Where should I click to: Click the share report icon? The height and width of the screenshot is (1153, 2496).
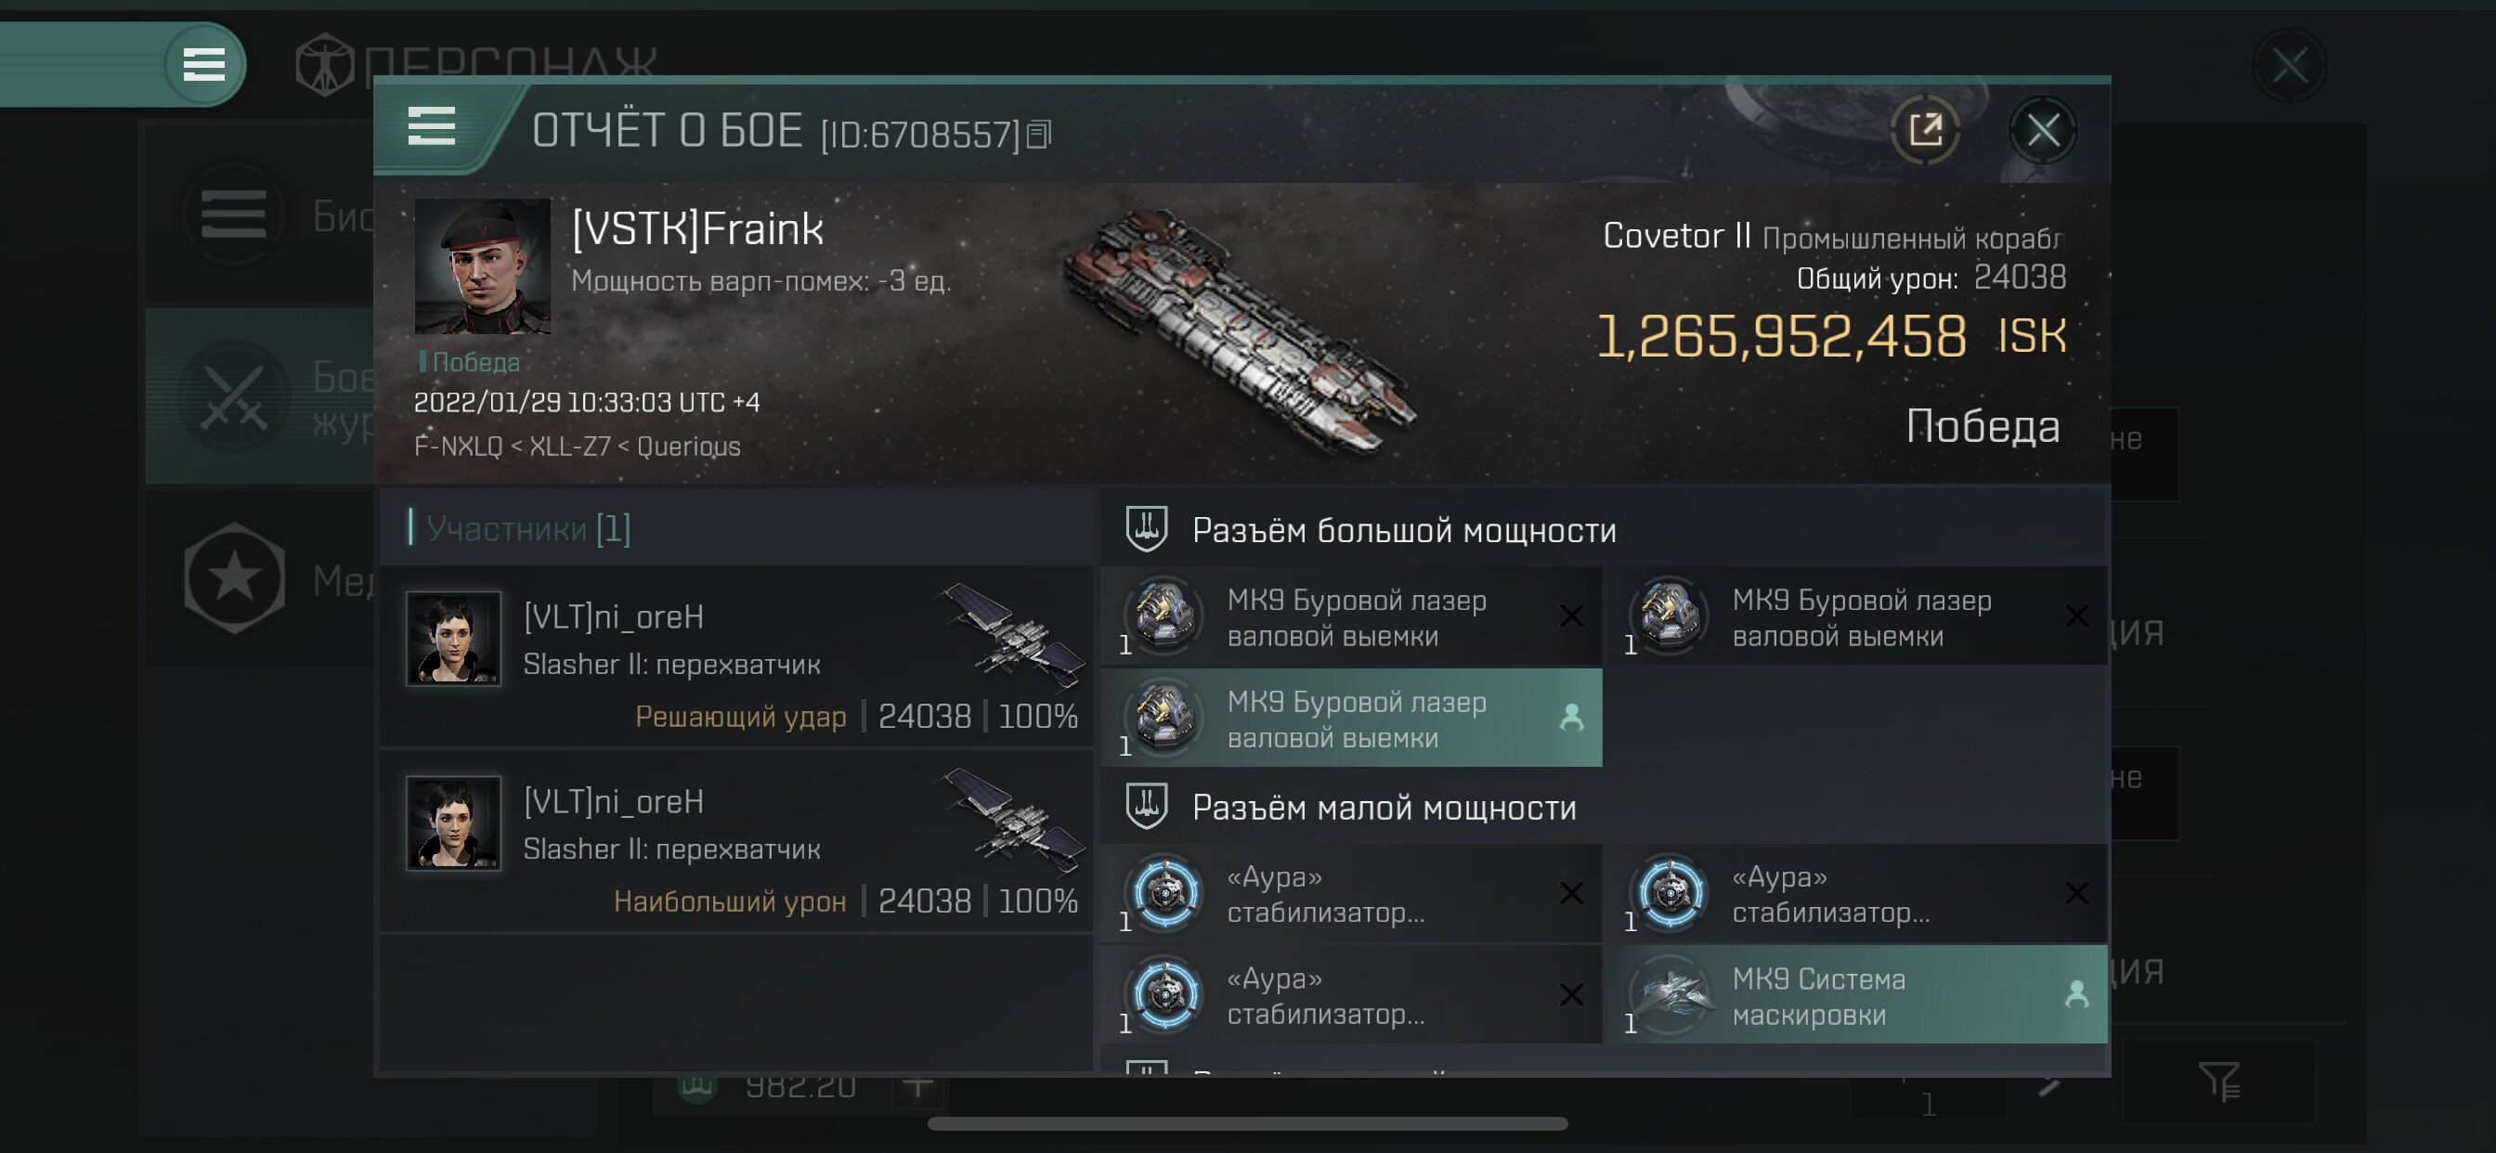coord(1924,130)
